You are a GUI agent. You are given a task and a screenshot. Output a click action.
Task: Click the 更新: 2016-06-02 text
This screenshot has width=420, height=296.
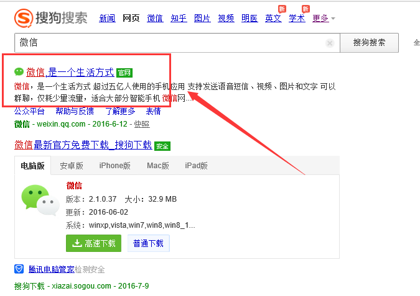click(x=97, y=212)
